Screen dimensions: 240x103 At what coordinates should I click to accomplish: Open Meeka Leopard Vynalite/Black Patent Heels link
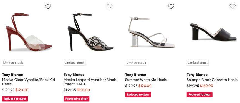90,82
